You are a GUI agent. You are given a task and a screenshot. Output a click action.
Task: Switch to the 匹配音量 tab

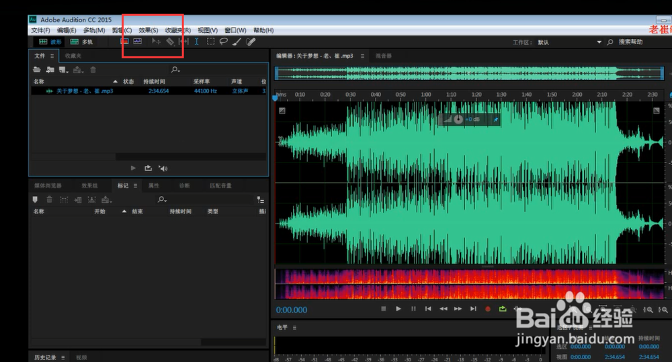click(220, 185)
